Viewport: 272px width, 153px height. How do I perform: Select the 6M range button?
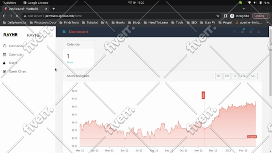tap(227, 76)
